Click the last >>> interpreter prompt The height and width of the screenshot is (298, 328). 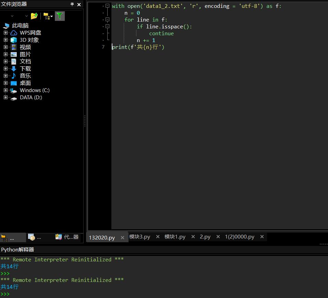tap(5, 294)
